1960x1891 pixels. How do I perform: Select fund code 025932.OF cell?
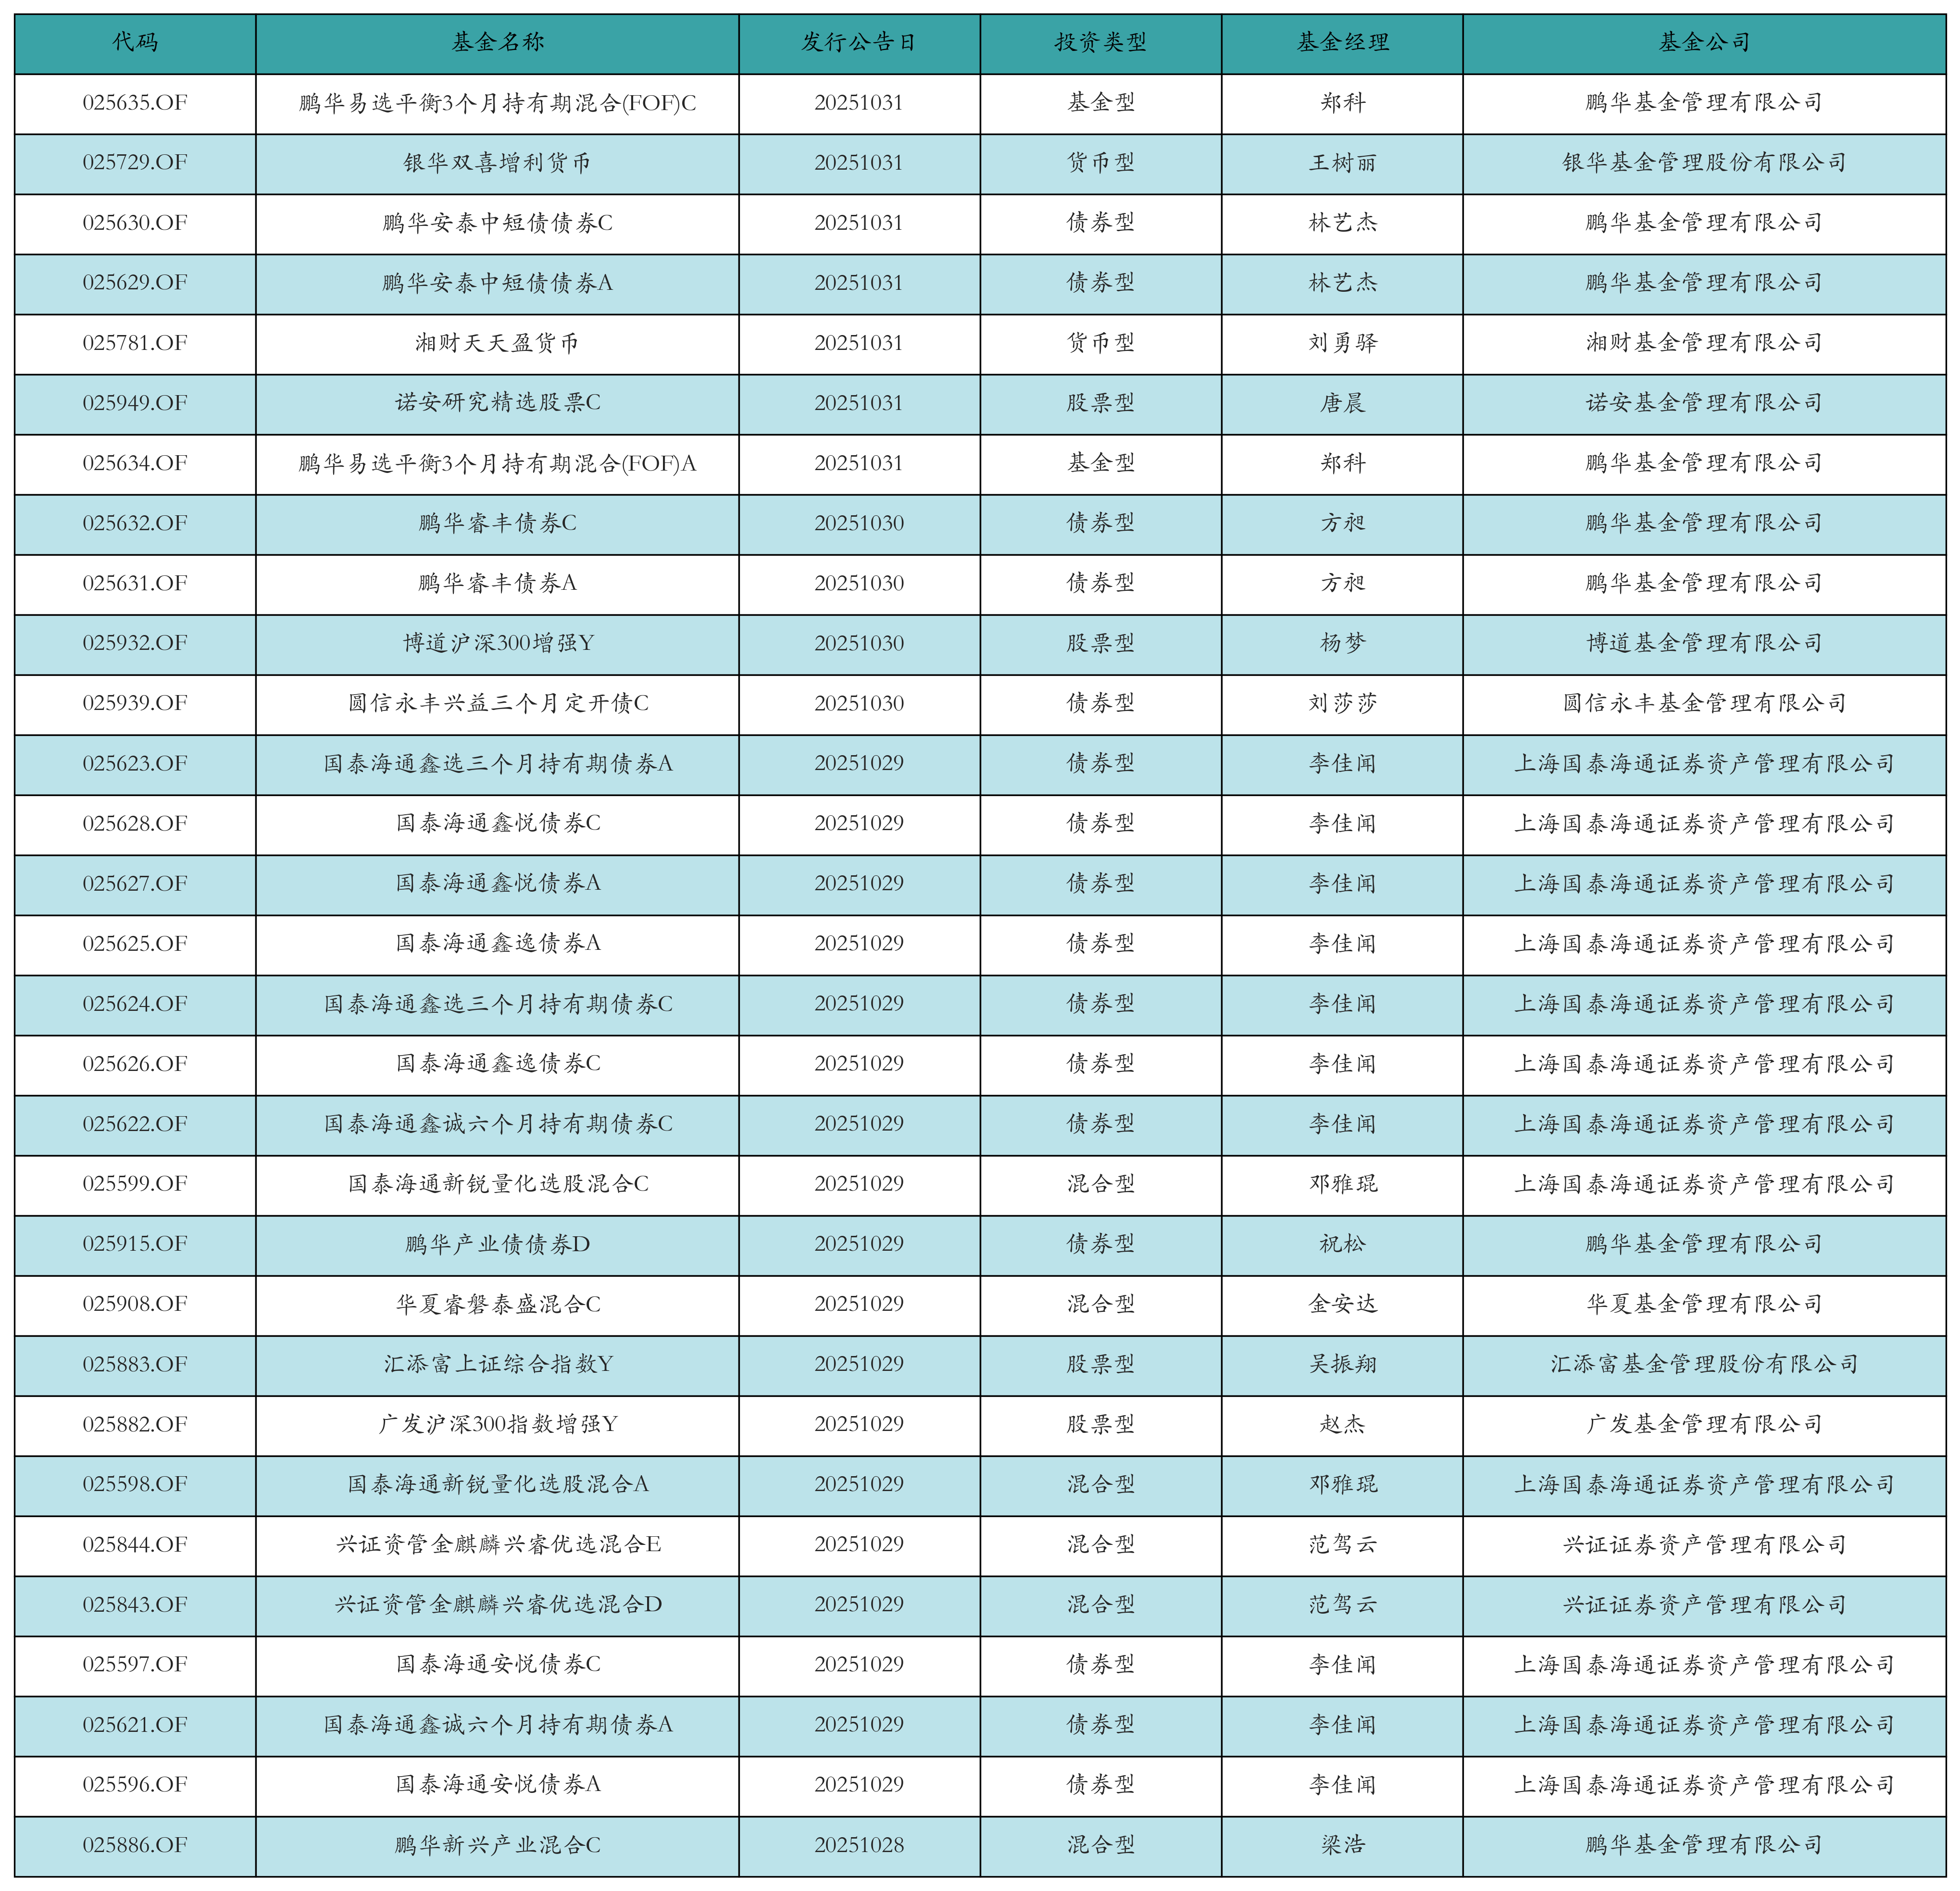click(x=135, y=643)
